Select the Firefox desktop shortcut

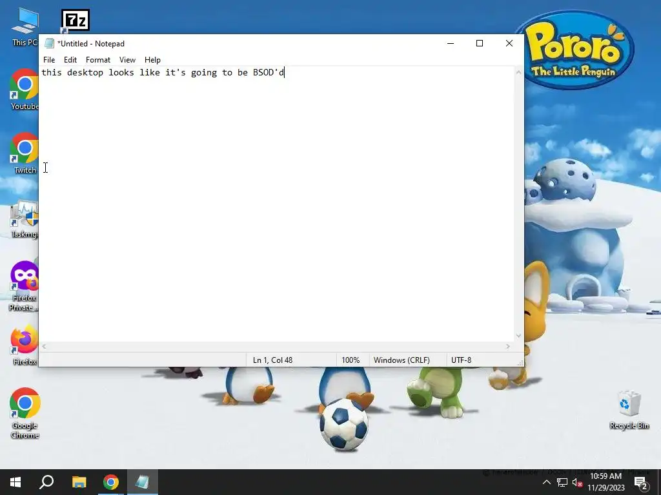click(25, 345)
